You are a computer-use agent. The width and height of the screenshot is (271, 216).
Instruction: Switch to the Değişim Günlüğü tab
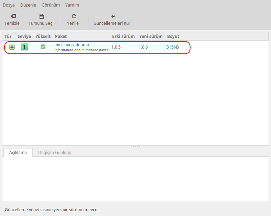point(55,153)
